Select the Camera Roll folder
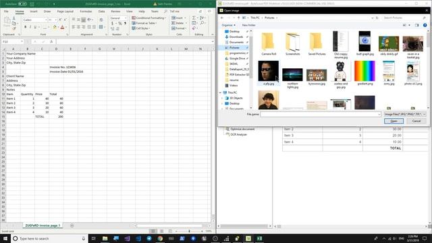This screenshot has width=432, height=243. click(x=269, y=44)
